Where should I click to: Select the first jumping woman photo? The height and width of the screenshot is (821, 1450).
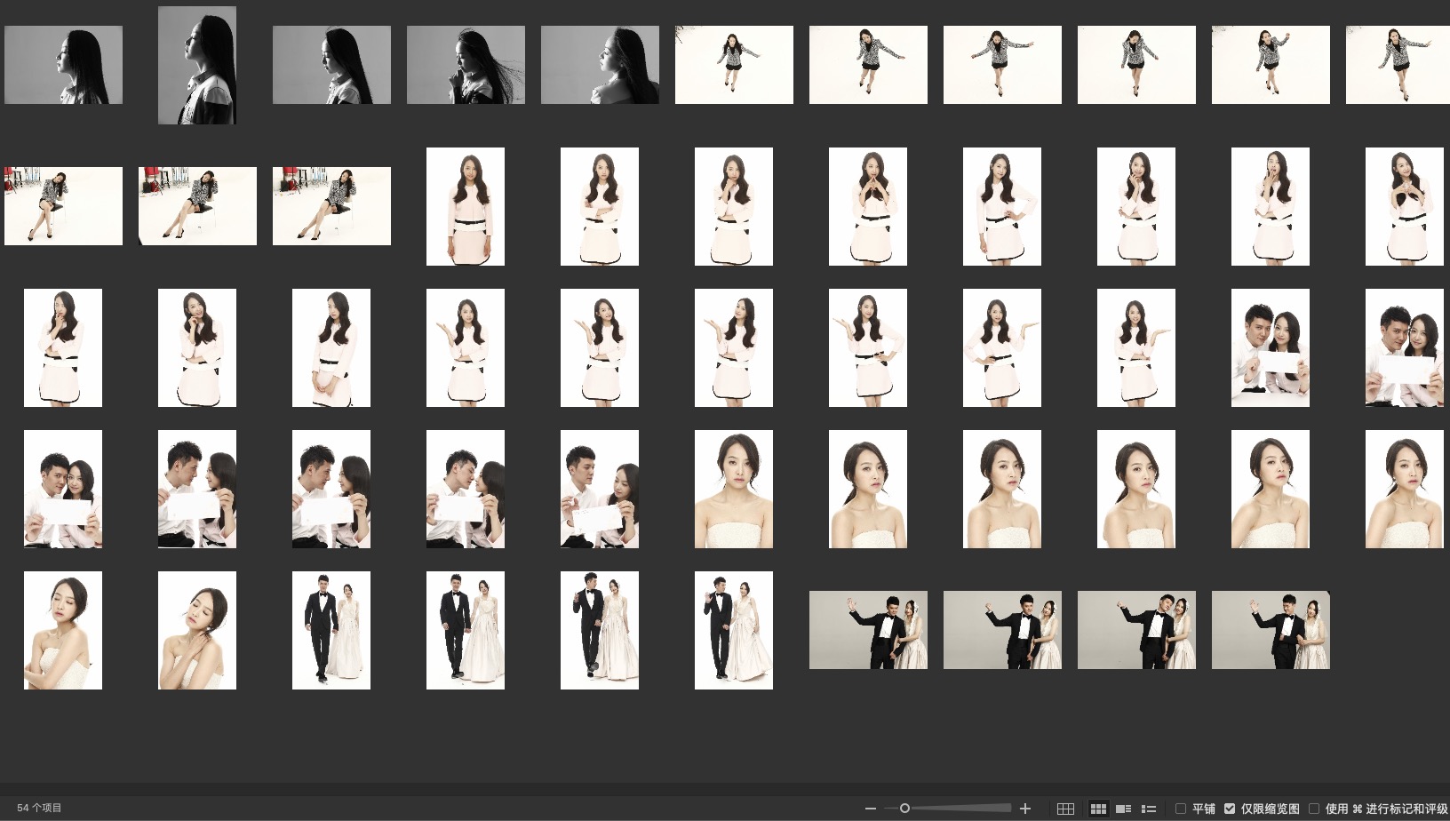coord(734,65)
